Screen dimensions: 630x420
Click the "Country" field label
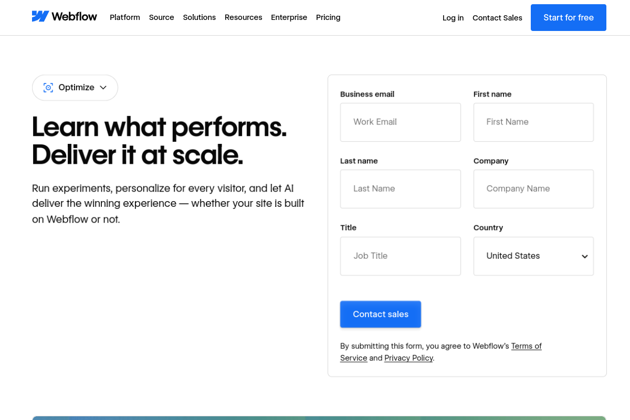(x=488, y=228)
